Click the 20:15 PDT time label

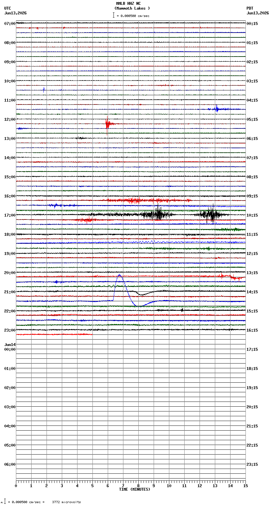click(252, 407)
